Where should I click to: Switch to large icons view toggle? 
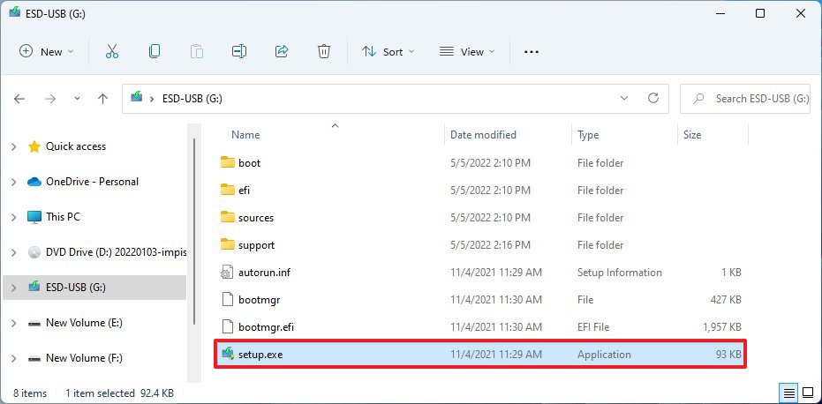click(807, 392)
